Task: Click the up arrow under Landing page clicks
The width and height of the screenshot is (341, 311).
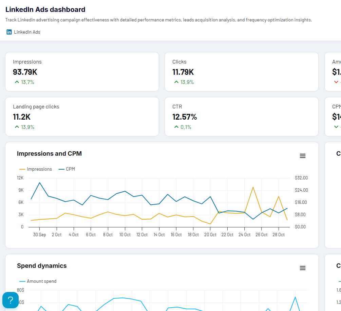Action: coord(17,127)
